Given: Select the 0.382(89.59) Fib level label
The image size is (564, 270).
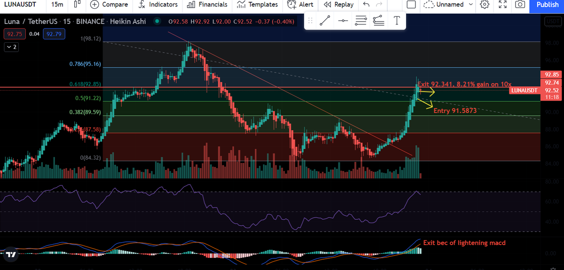Looking at the screenshot, I should click(85, 113).
